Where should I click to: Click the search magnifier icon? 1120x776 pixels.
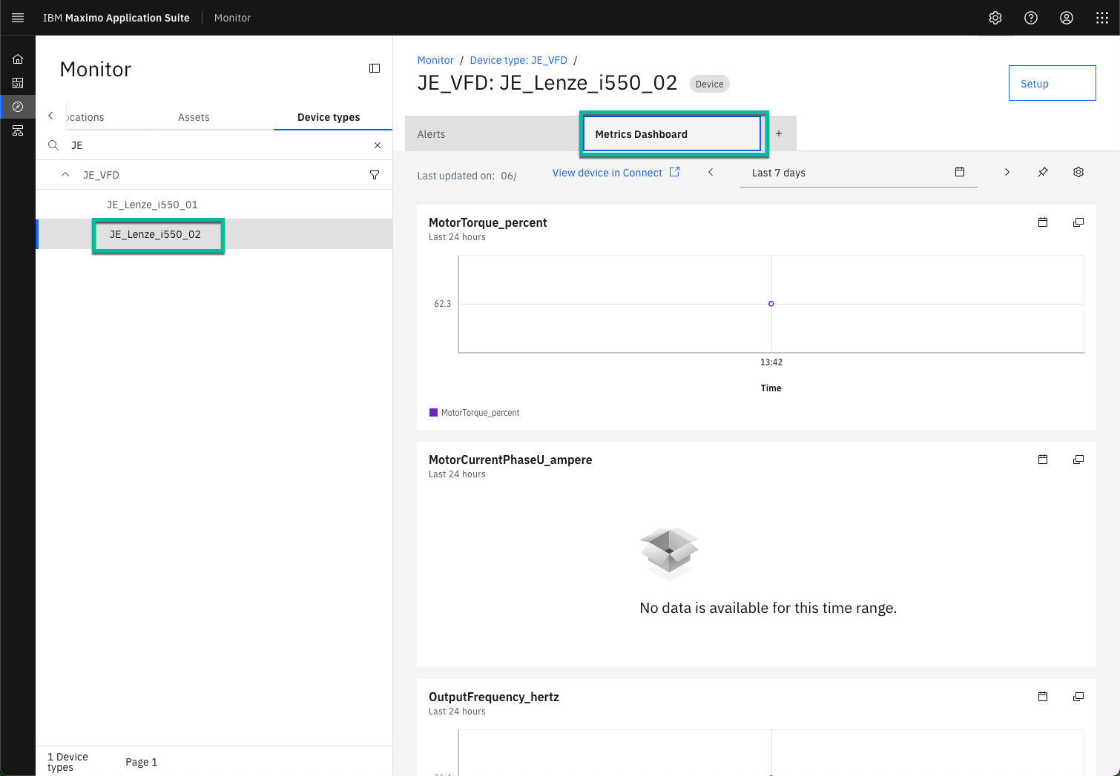53,145
